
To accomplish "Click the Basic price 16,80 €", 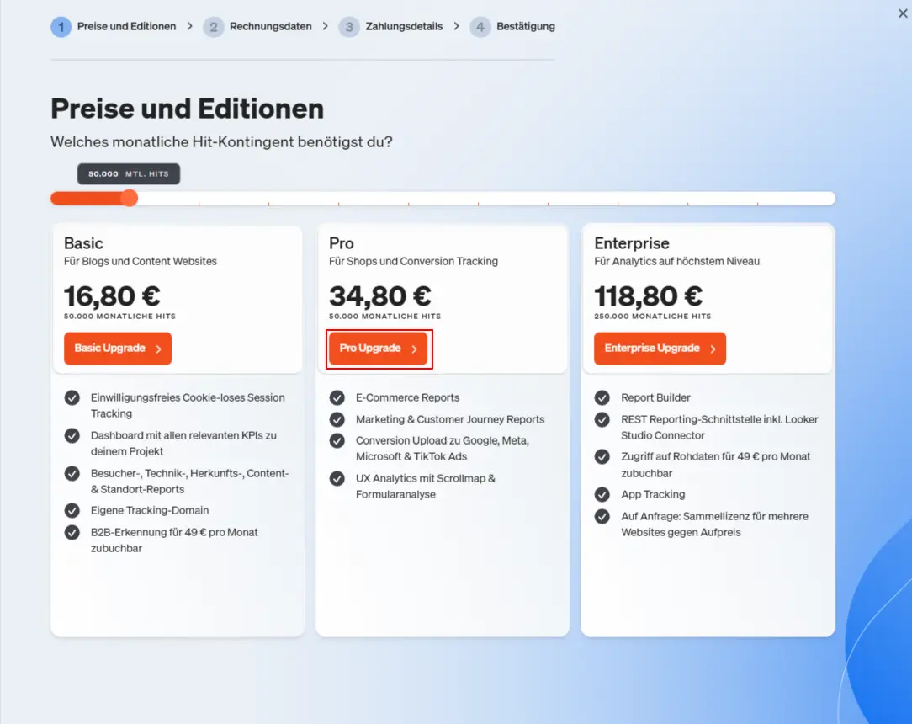I will point(112,296).
